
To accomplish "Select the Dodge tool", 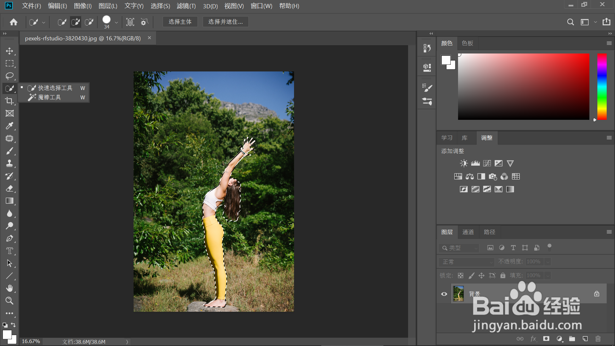I will [x=10, y=226].
